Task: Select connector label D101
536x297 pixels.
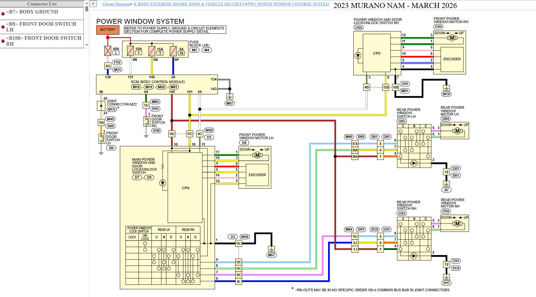Action: click(x=405, y=84)
